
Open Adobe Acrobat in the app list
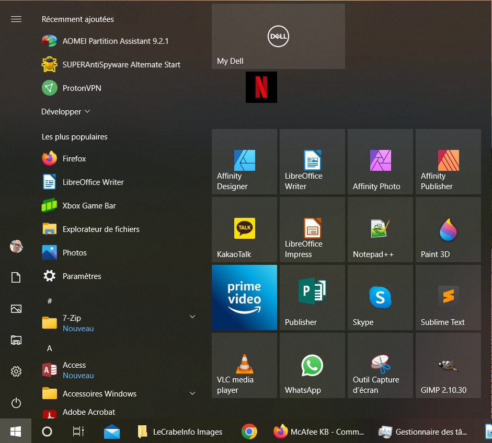click(x=119, y=412)
